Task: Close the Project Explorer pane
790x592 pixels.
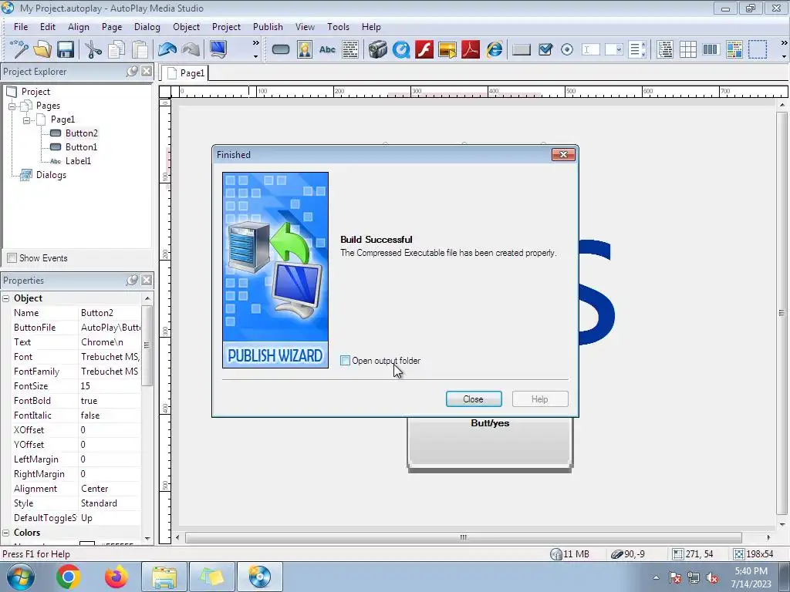Action: pos(147,72)
